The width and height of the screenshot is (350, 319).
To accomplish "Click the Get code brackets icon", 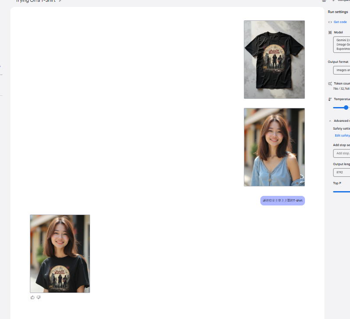I will pyautogui.click(x=330, y=22).
